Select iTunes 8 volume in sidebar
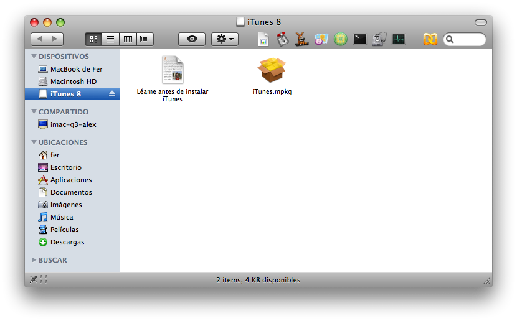Image resolution: width=517 pixels, height=321 pixels. coord(72,94)
